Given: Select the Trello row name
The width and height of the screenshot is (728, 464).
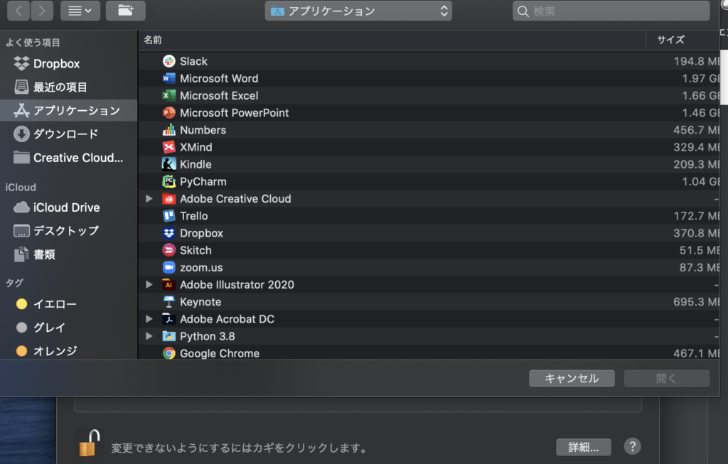Looking at the screenshot, I should pyautogui.click(x=194, y=216).
